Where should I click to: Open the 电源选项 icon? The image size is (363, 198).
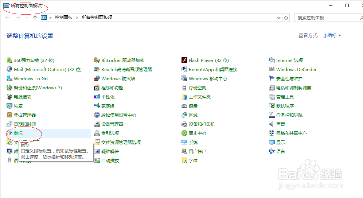9,97
